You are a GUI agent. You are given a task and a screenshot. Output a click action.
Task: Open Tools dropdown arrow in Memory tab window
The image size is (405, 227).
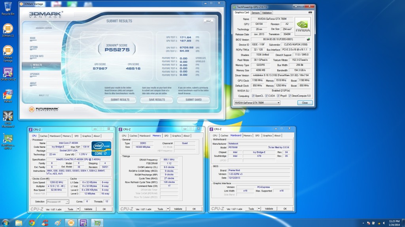(168, 209)
